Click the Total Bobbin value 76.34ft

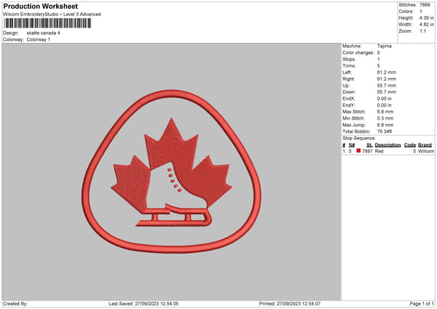click(x=385, y=132)
